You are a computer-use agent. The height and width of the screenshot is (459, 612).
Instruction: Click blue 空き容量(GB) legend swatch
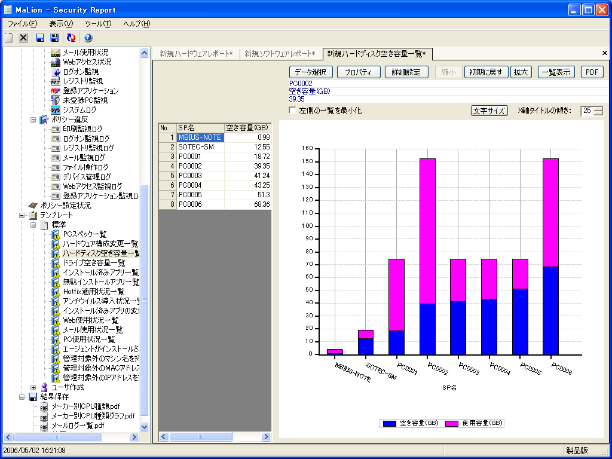[390, 424]
